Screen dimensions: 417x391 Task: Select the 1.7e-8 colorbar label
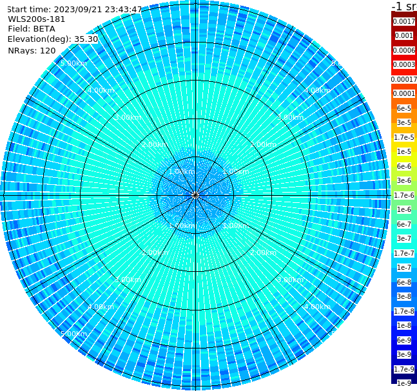point(404,311)
